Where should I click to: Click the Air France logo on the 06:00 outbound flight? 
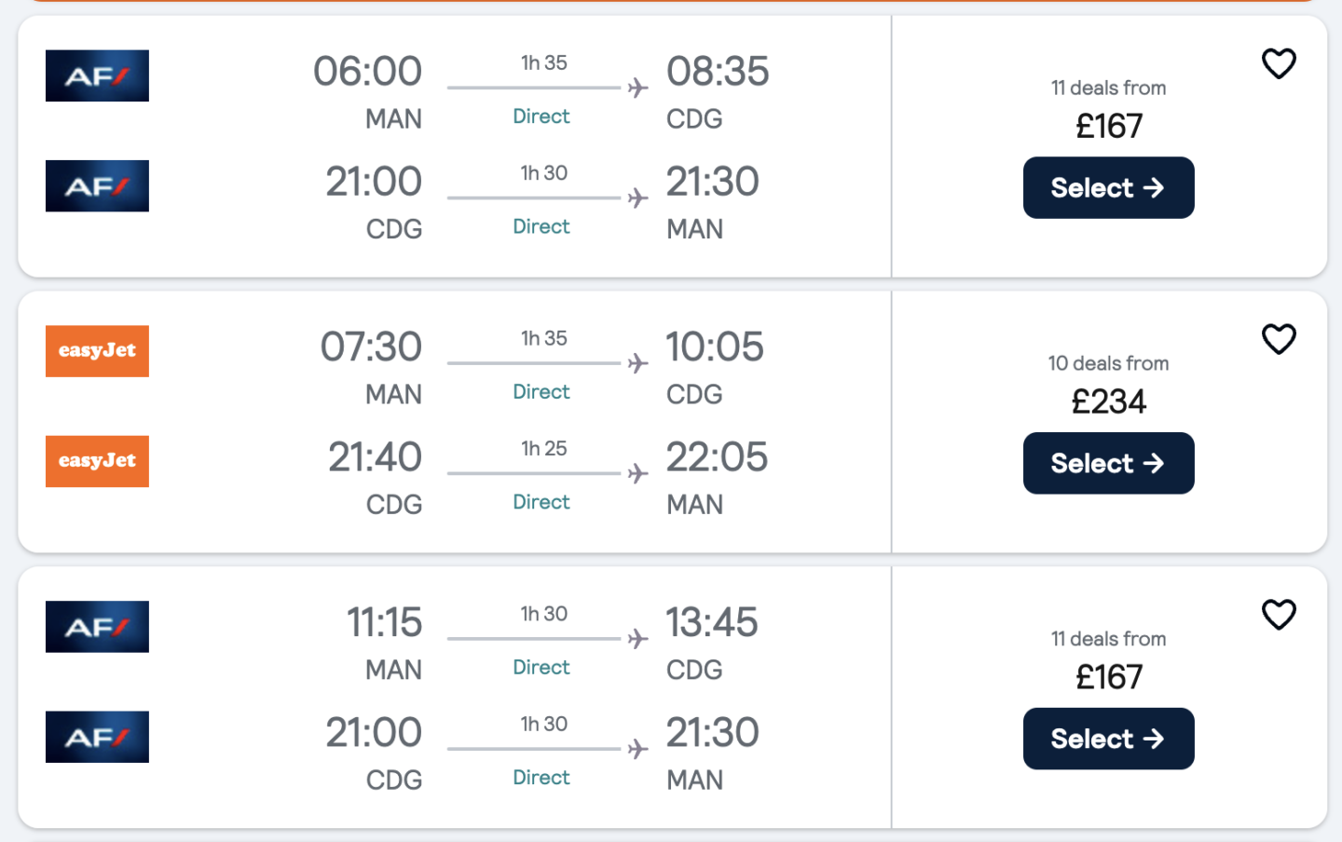coord(97,75)
